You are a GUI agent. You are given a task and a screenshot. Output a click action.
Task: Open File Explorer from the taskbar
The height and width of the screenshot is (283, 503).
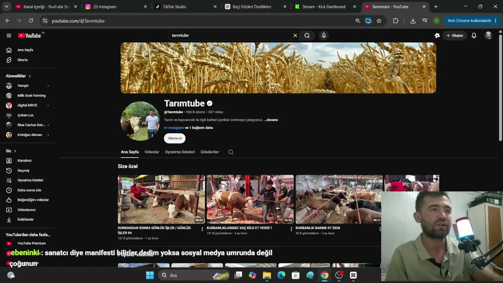[267, 275]
